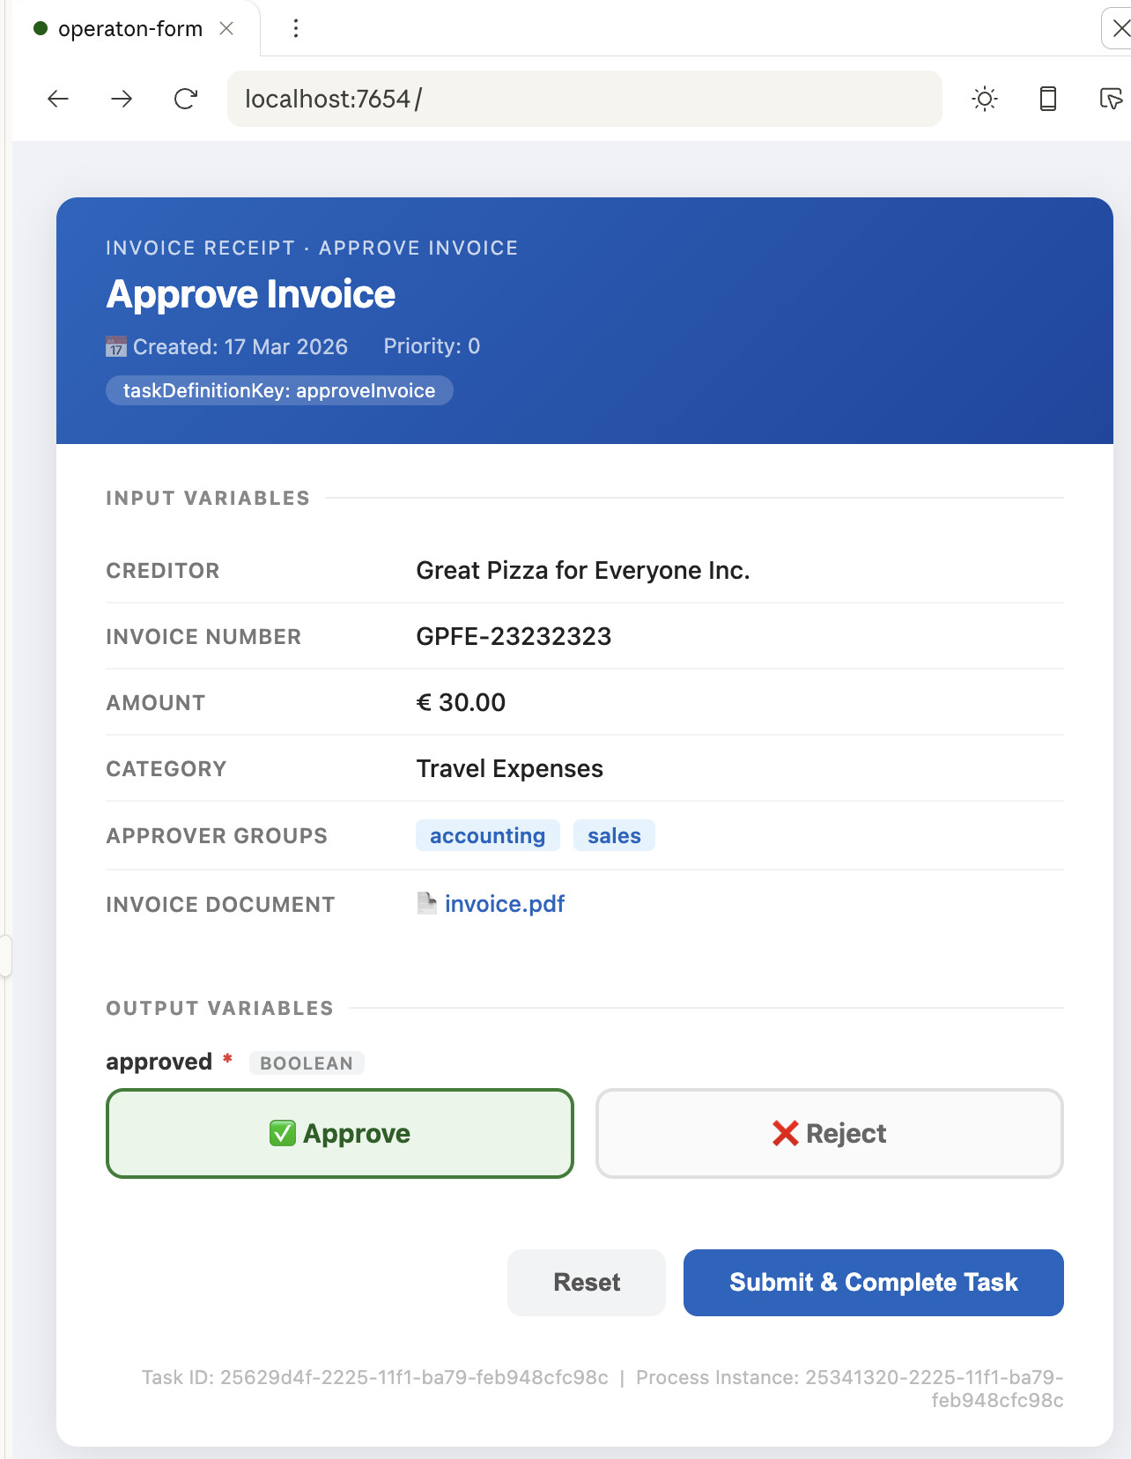The height and width of the screenshot is (1459, 1131).
Task: Click the invoice document file icon
Action: [426, 903]
